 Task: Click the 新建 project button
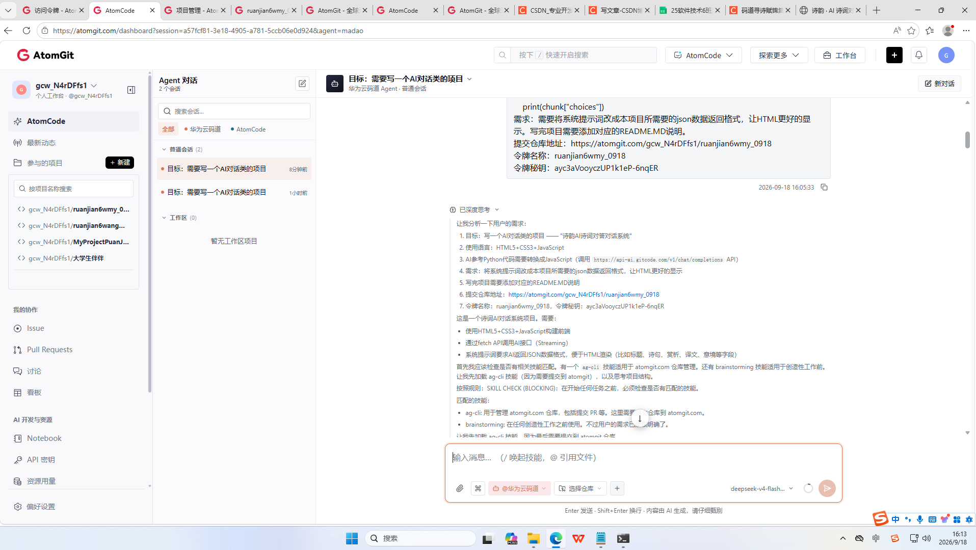120,162
